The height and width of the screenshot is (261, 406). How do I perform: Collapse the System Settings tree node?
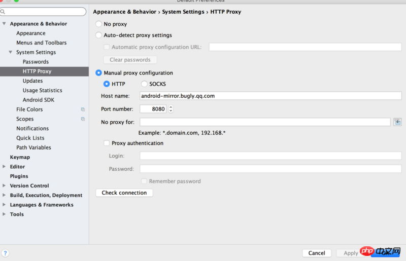coord(11,52)
